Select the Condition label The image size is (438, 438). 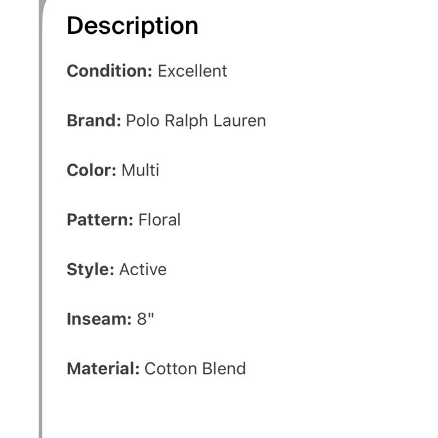tap(109, 71)
